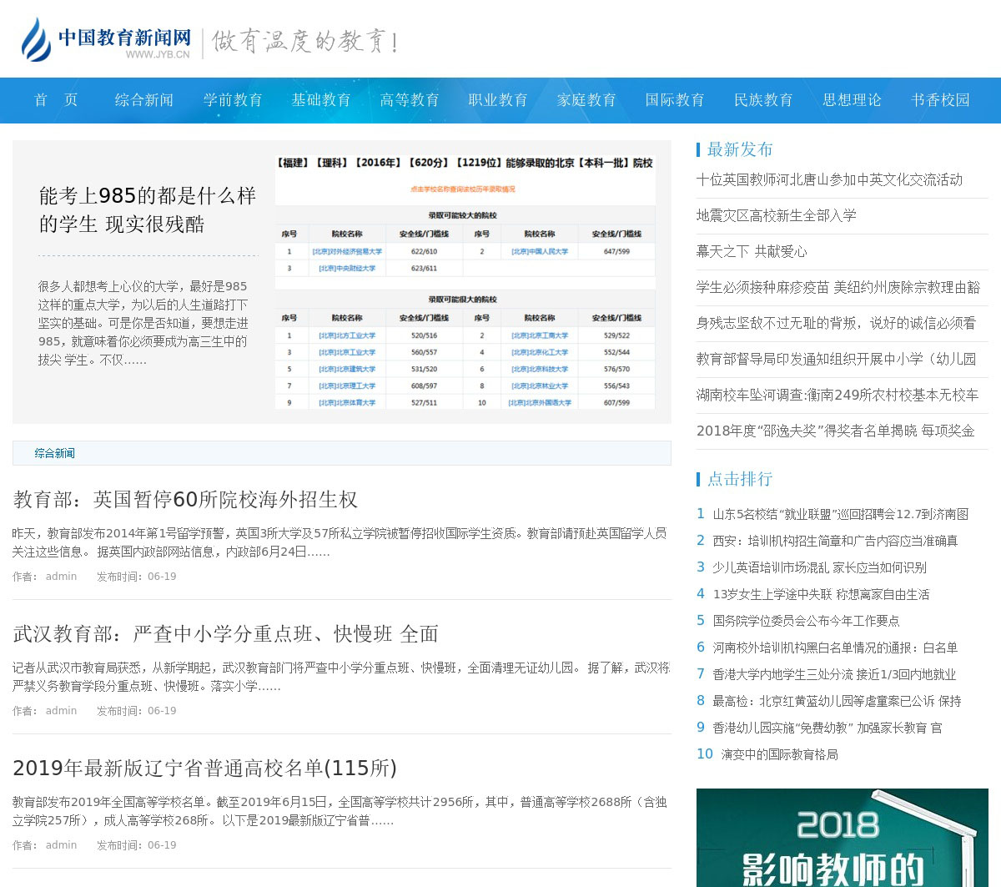Open the 学前教育 navigation section

point(233,100)
